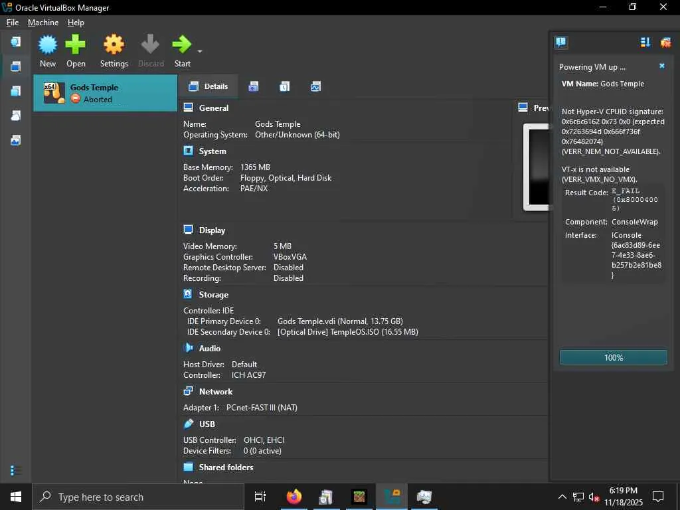Click the VM preview thumbnail
The height and width of the screenshot is (510, 680).
click(536, 167)
